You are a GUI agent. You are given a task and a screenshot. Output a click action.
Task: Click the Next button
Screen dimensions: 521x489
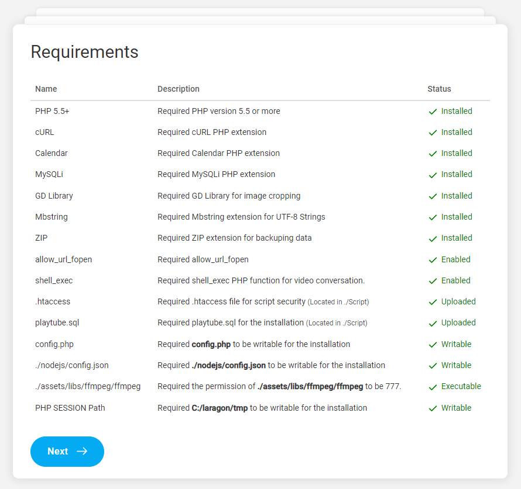pos(67,452)
